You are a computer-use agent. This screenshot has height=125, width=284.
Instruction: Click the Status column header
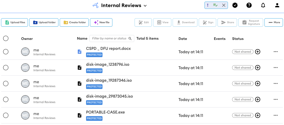click(x=238, y=39)
